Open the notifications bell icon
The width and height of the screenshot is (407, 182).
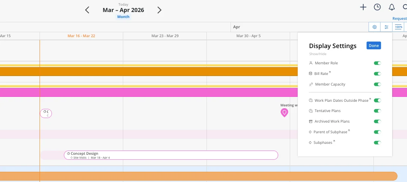[392, 7]
